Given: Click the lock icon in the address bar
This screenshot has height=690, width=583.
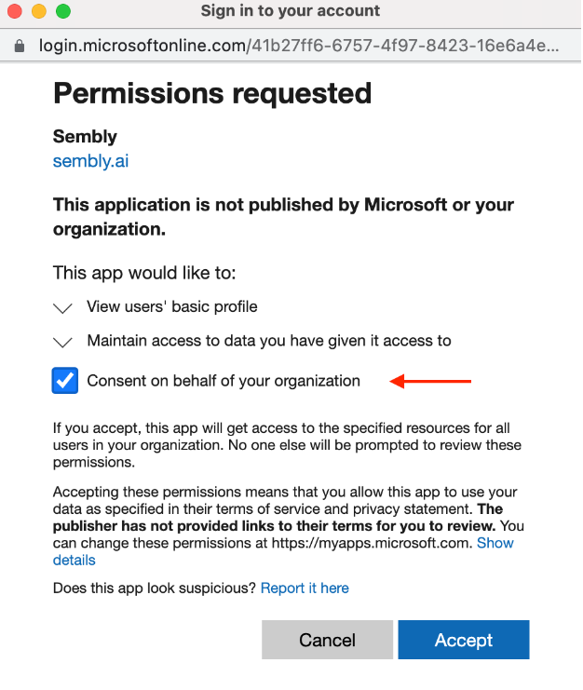Looking at the screenshot, I should pos(20,46).
